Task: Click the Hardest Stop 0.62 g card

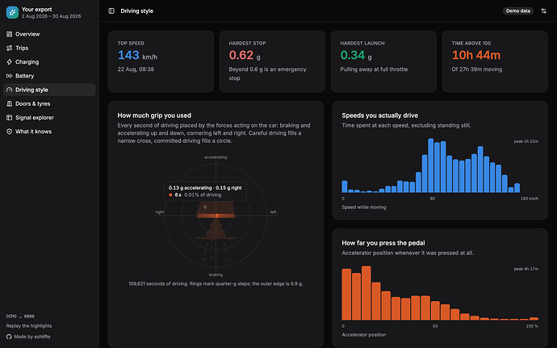Action: point(272,61)
